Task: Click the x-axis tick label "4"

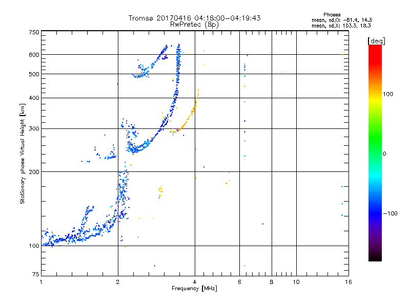Action: [x=195, y=282]
